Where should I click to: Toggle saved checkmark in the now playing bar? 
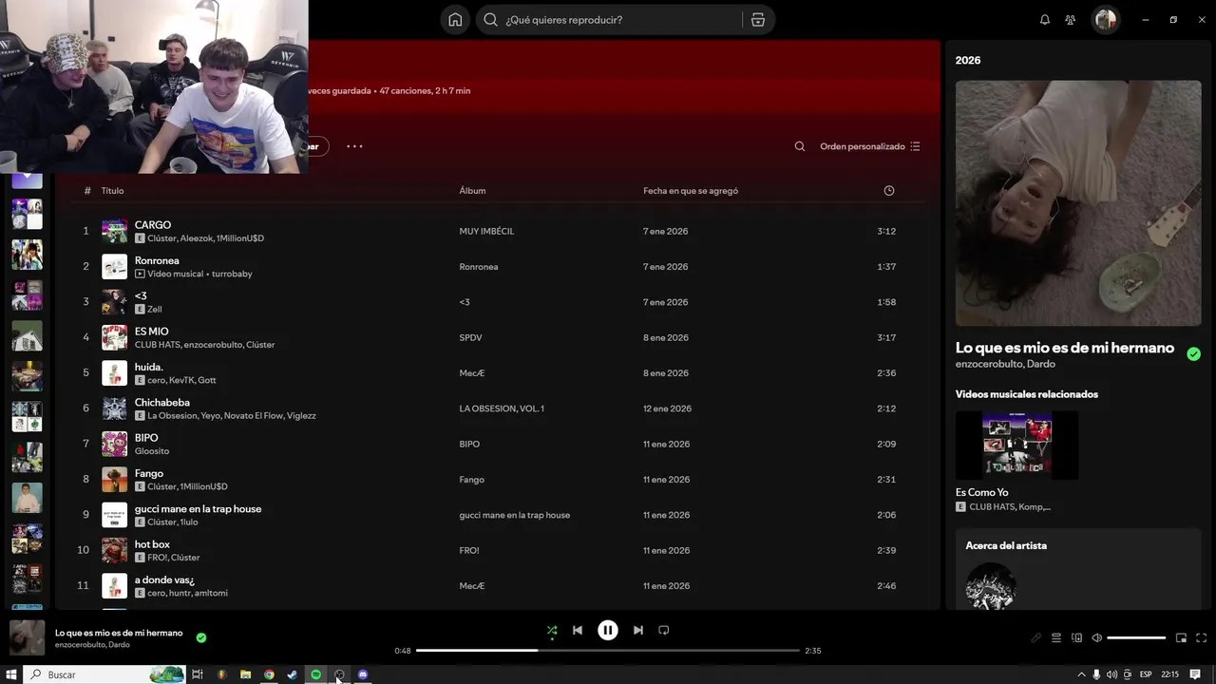click(x=200, y=637)
